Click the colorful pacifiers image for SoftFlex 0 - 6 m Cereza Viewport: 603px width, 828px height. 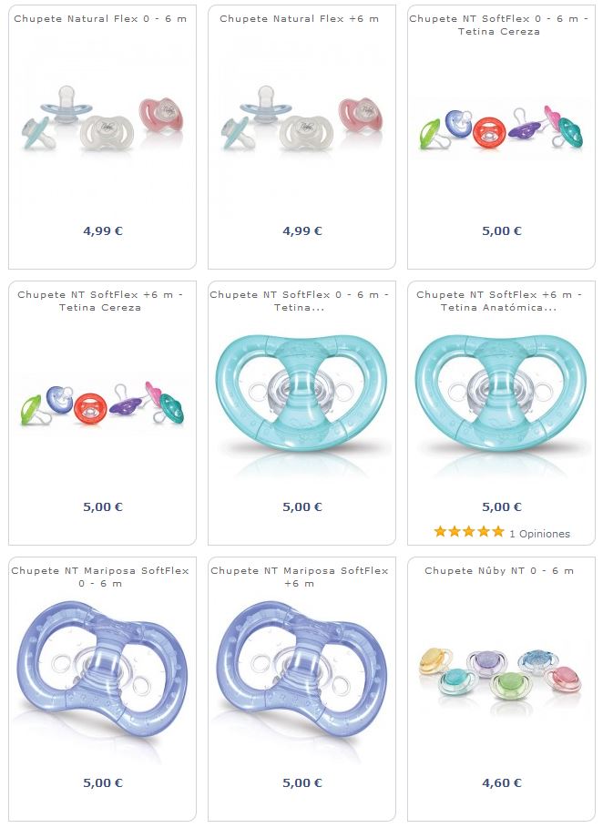501,128
